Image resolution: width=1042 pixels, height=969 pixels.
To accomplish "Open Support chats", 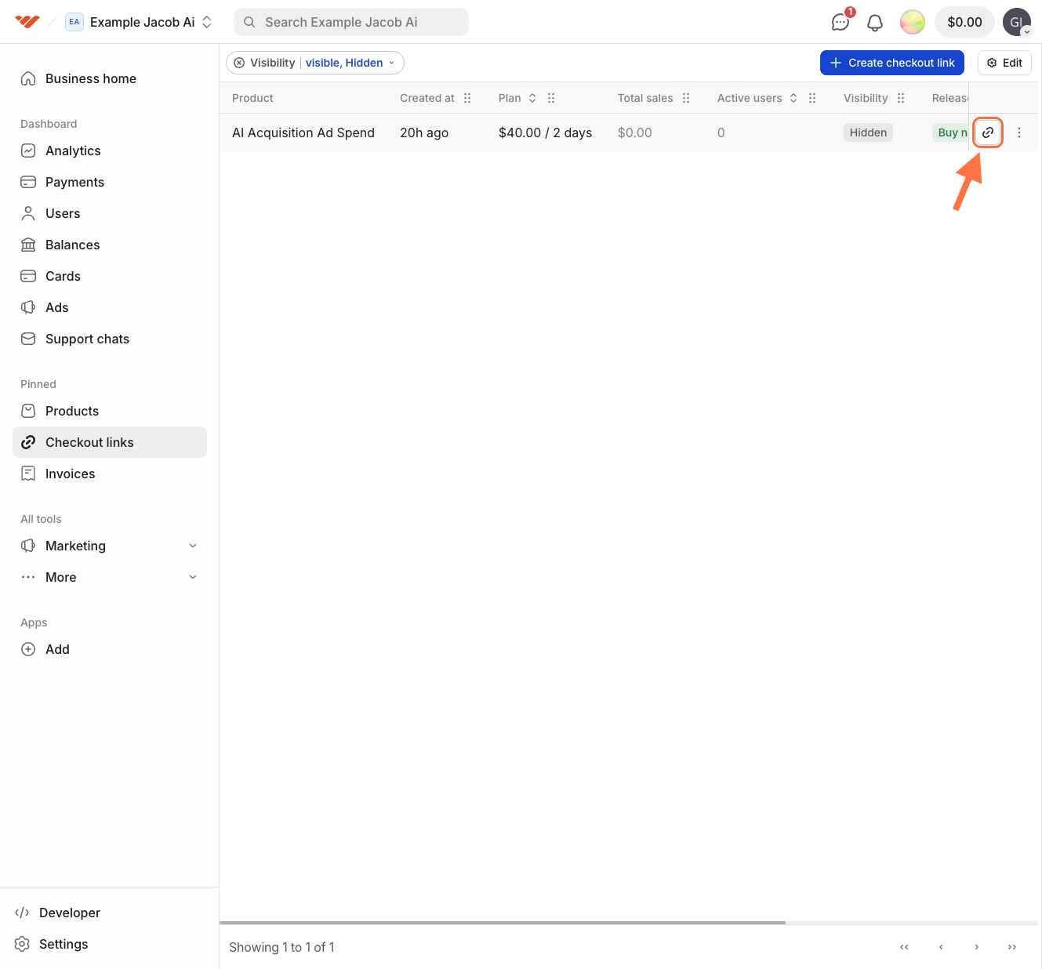I will tap(110, 339).
